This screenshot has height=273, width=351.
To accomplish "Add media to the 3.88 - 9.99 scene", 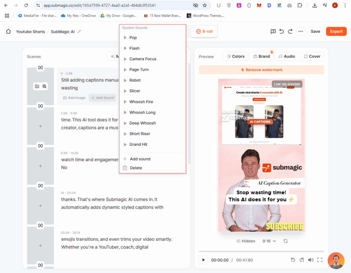I will 40,126.
